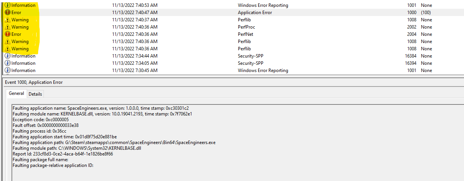Viewport: 464px width, 181px height.
Task: Click Security-SPP source in the 7:34:44 AM row
Action: click(251, 56)
